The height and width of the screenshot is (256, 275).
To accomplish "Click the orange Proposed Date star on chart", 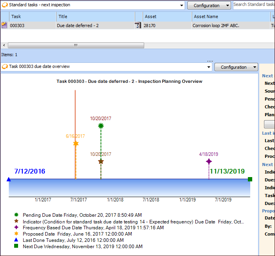I will pos(76,144).
